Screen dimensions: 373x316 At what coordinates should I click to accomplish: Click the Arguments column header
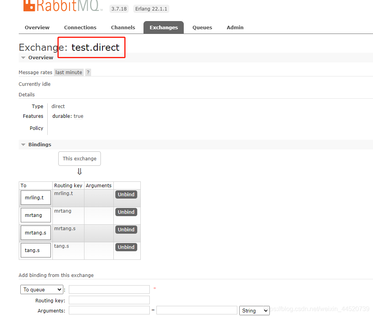point(99,185)
